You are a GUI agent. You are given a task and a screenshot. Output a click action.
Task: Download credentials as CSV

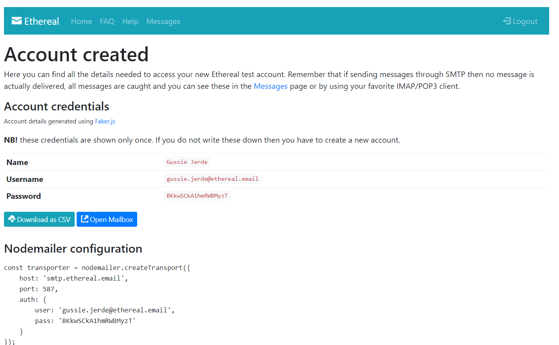coord(39,219)
